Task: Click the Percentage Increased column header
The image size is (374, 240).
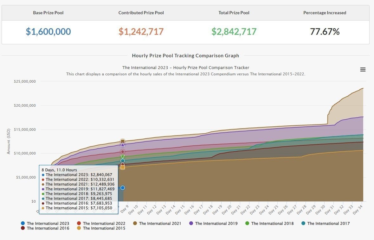Action: (325, 13)
